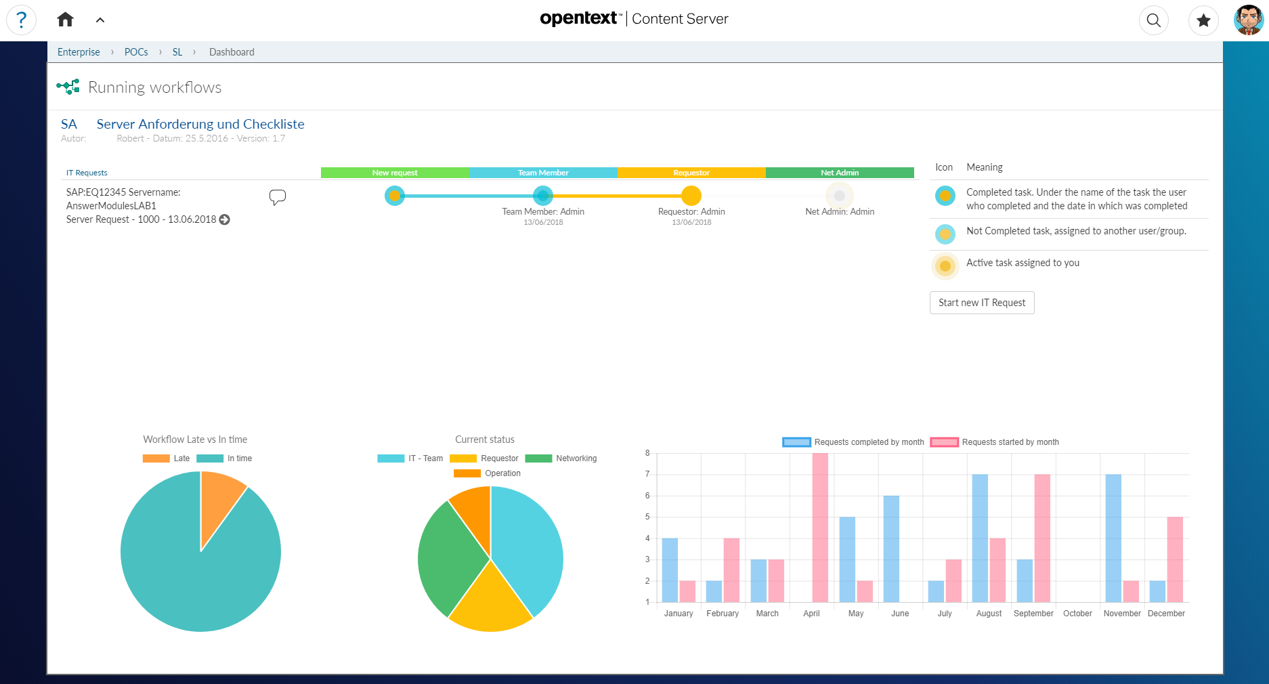Viewport: 1269px width, 684px height.
Task: Click September's pink started bar
Action: pos(1042,538)
